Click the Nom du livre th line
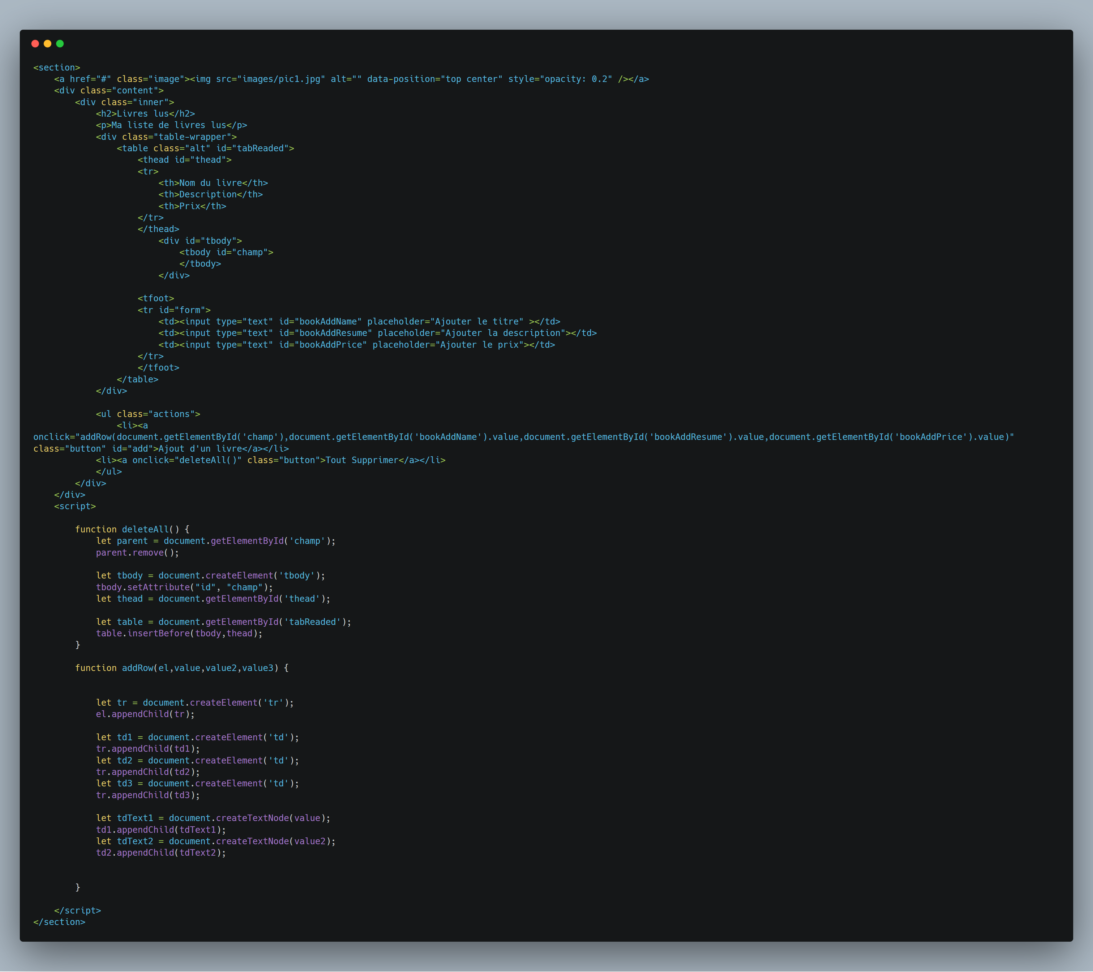This screenshot has width=1093, height=972. (x=213, y=183)
